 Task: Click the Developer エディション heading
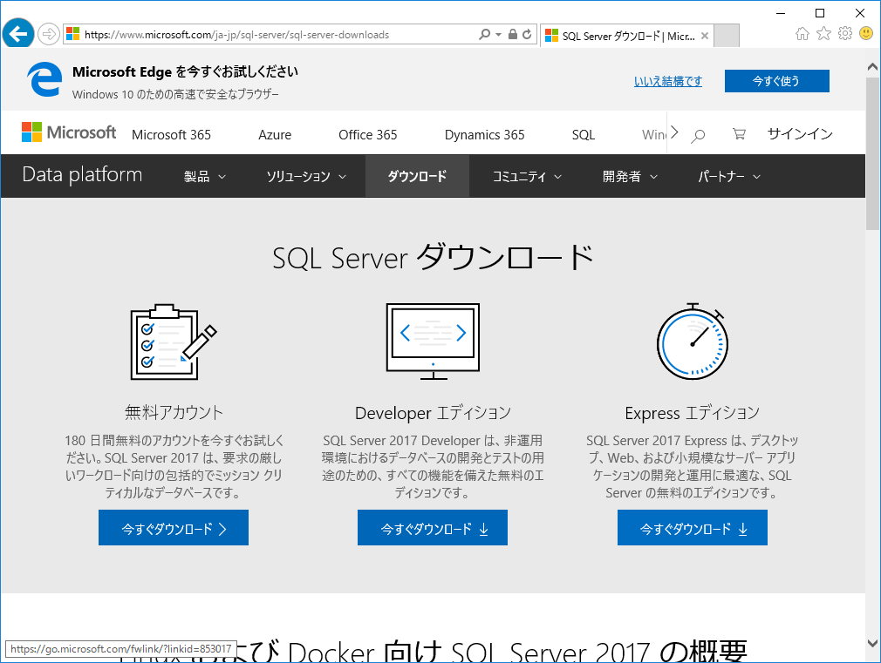point(433,413)
